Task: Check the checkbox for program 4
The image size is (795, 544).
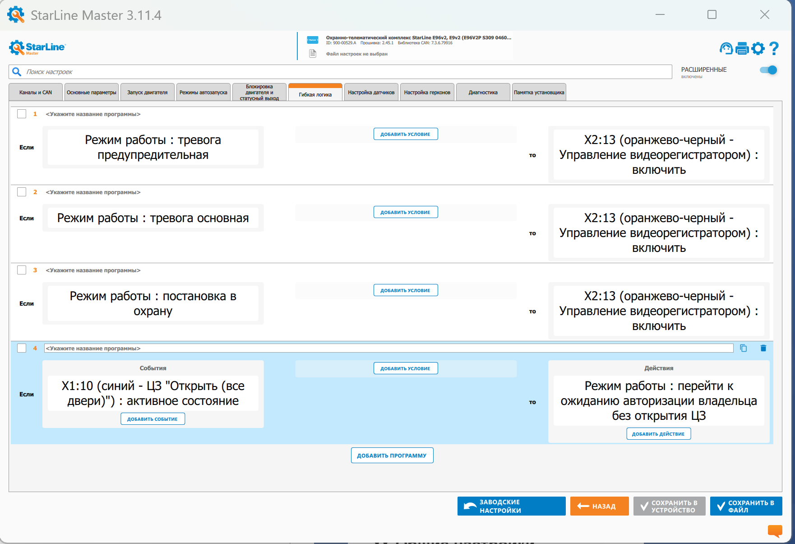Action: [x=22, y=348]
